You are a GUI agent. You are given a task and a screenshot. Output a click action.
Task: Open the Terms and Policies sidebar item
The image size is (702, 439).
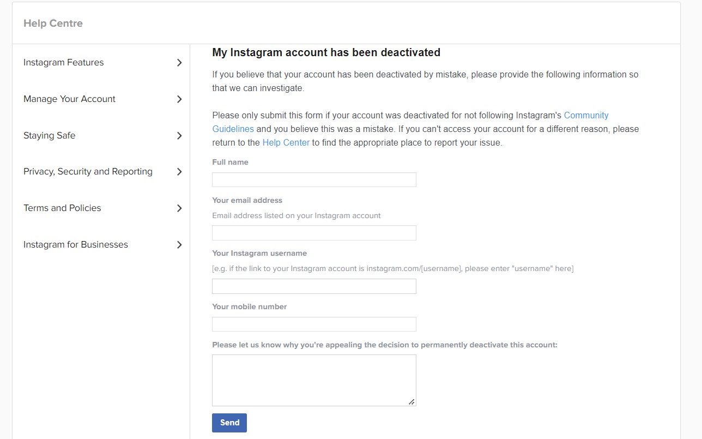tap(62, 208)
